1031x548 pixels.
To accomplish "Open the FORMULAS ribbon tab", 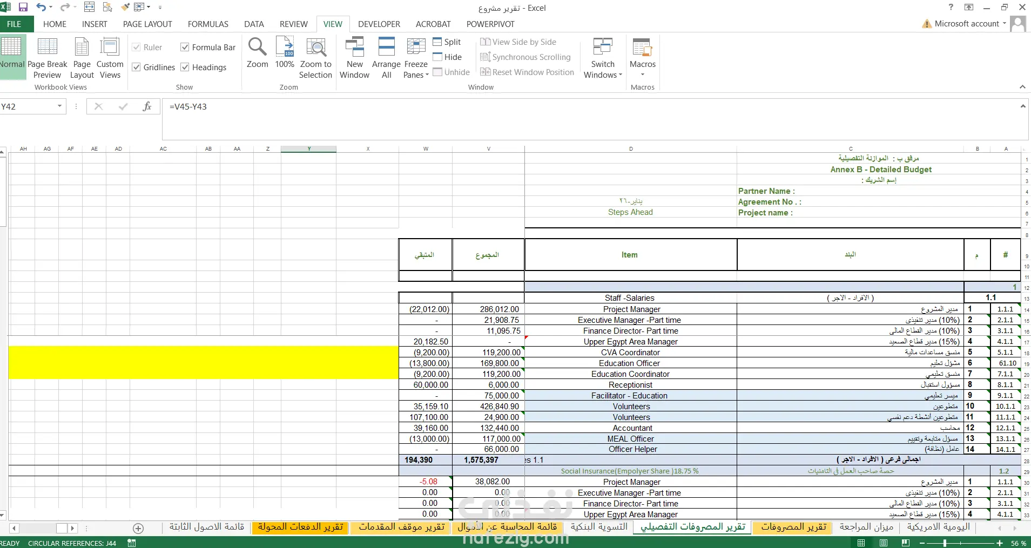I will pyautogui.click(x=208, y=24).
